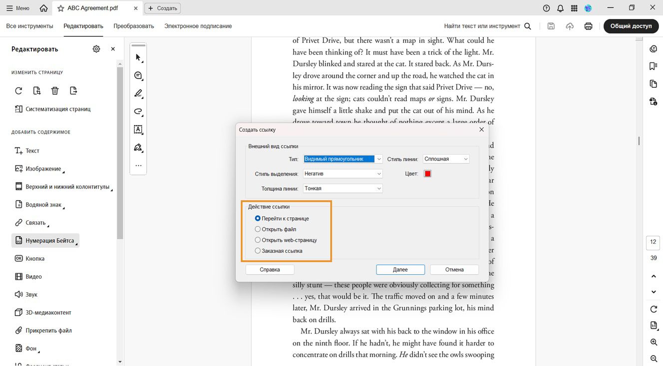Expand the Фон option

27,348
